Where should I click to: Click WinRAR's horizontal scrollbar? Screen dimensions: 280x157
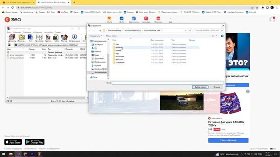click(47, 98)
